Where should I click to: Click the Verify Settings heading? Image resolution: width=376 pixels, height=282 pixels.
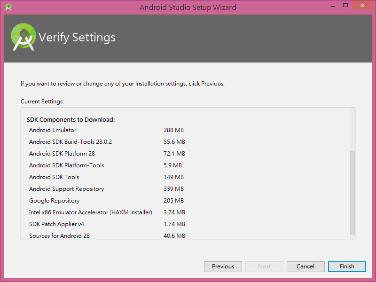(77, 38)
